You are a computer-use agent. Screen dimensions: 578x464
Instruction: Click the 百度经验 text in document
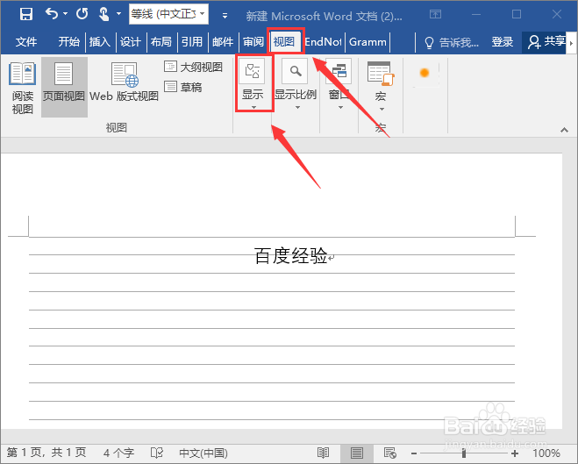pos(291,255)
